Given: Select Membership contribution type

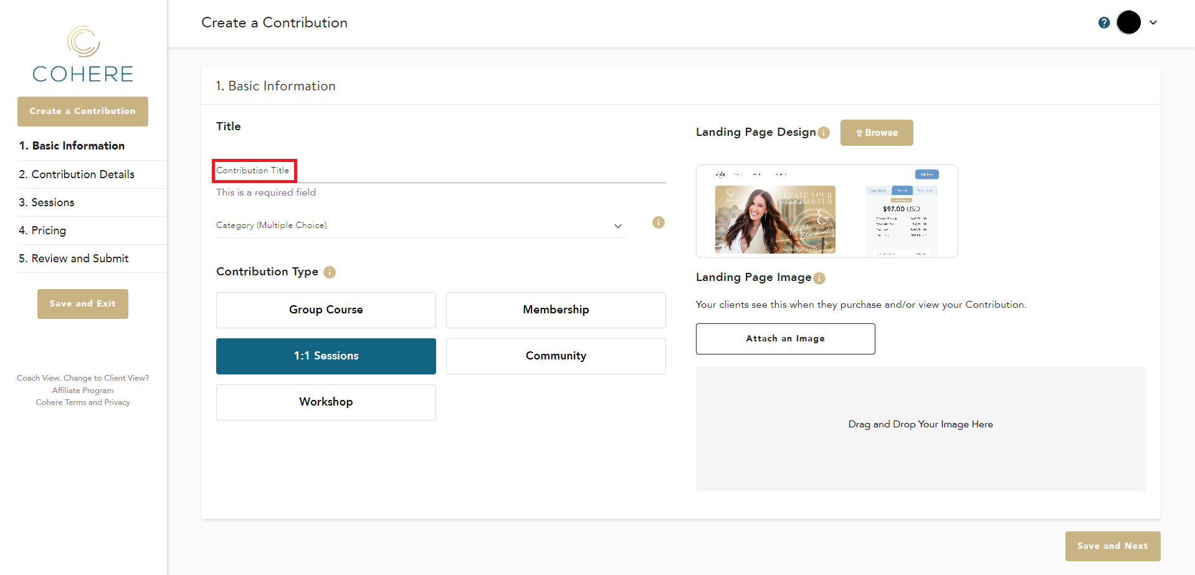Looking at the screenshot, I should tap(556, 310).
